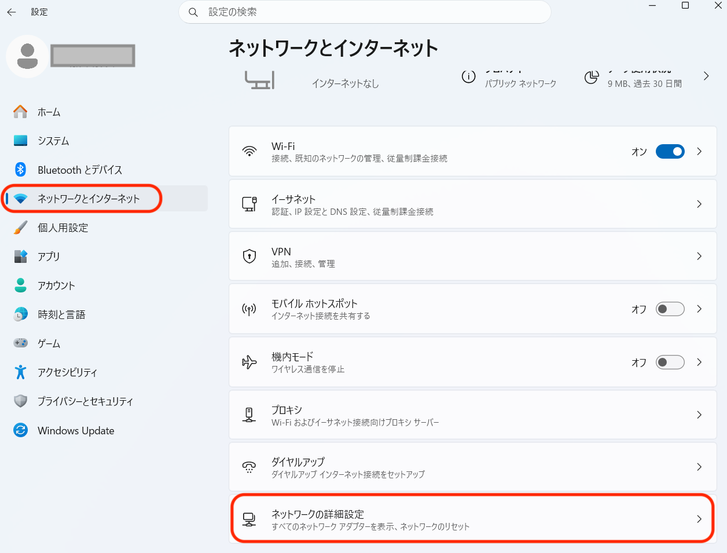
Task: Click the 個人用設定 paintbrush icon
Action: (20, 228)
